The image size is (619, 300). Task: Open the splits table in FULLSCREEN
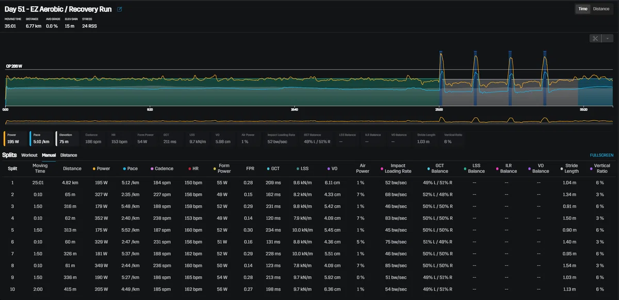[601, 155]
